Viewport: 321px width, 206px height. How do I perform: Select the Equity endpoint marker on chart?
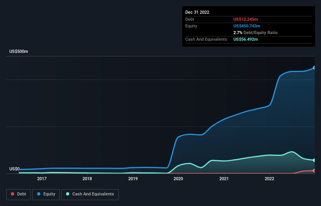point(314,68)
